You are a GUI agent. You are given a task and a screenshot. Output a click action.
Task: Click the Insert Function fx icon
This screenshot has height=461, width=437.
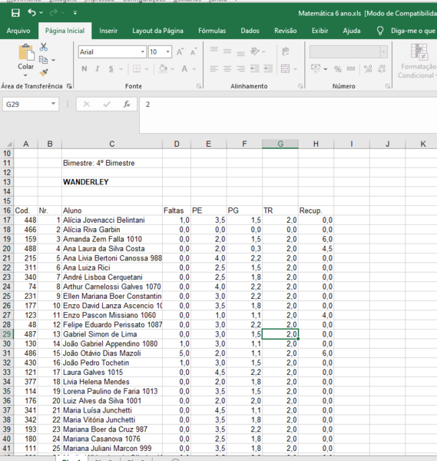tap(127, 104)
